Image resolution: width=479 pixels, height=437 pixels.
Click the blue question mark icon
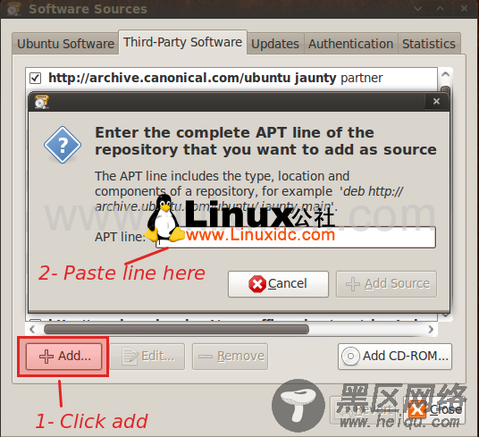[x=63, y=145]
